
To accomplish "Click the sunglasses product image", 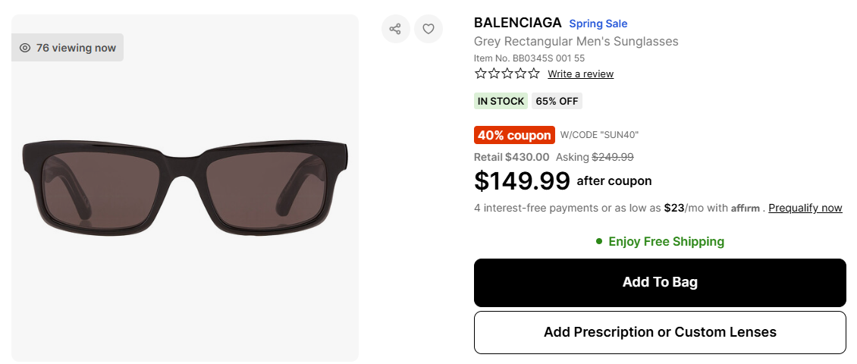I will tap(185, 186).
